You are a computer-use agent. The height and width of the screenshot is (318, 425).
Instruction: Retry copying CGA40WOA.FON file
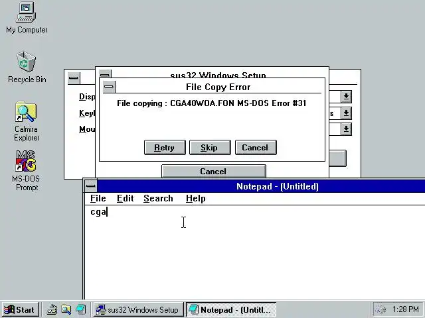click(x=165, y=148)
